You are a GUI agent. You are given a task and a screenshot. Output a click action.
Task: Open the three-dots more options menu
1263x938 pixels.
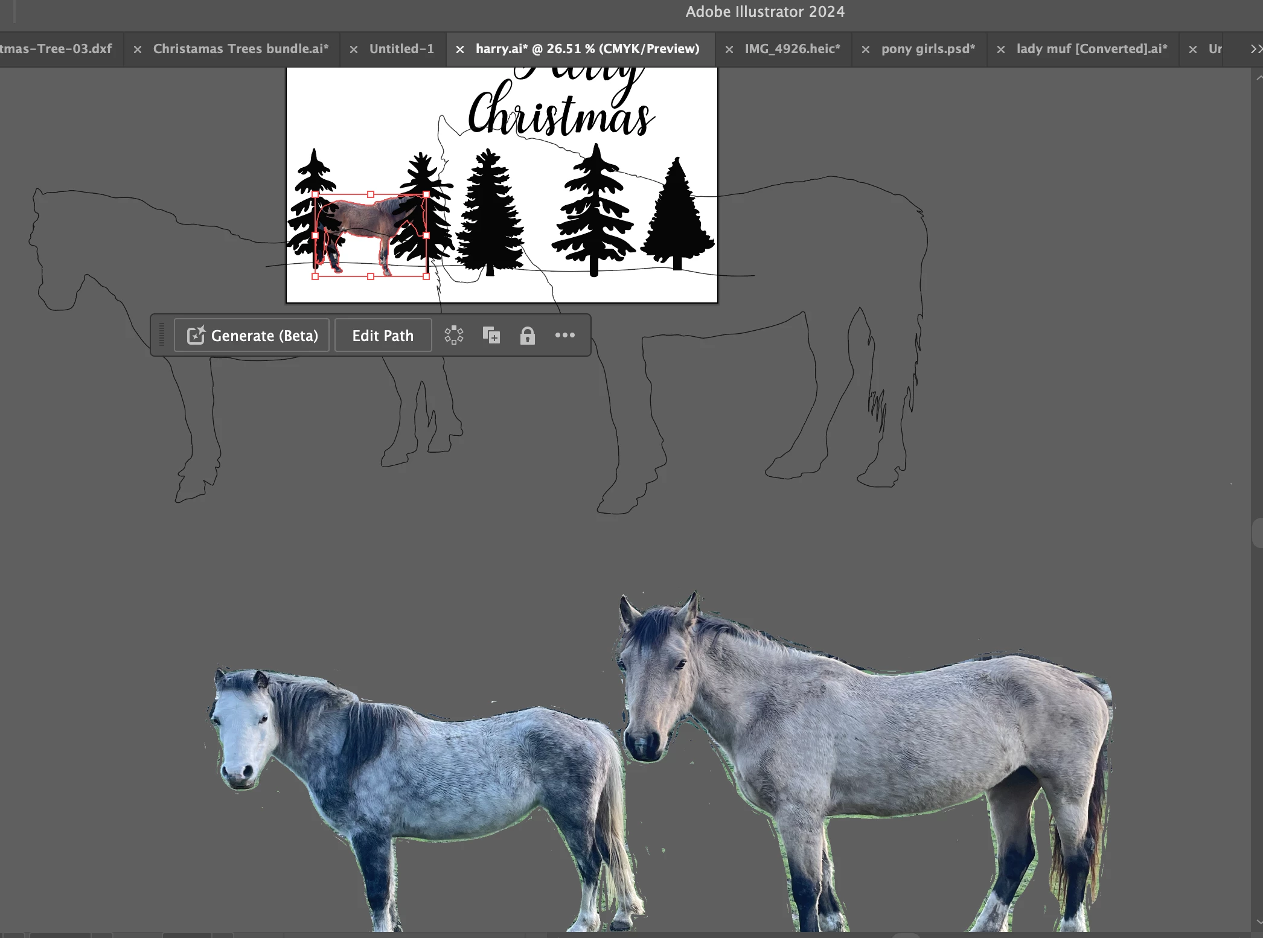(x=564, y=335)
